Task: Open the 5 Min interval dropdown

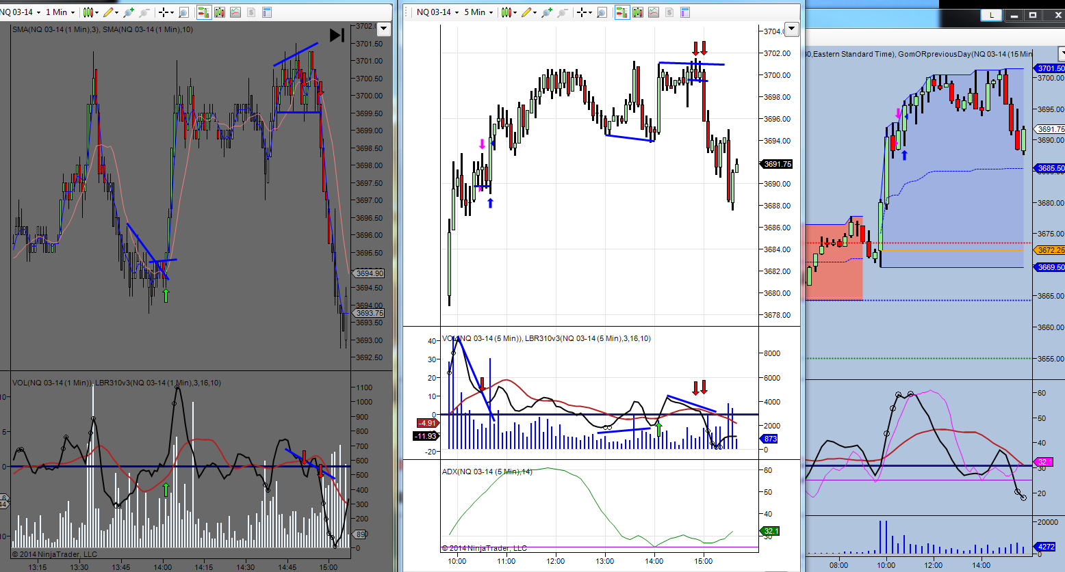Action: tap(478, 12)
